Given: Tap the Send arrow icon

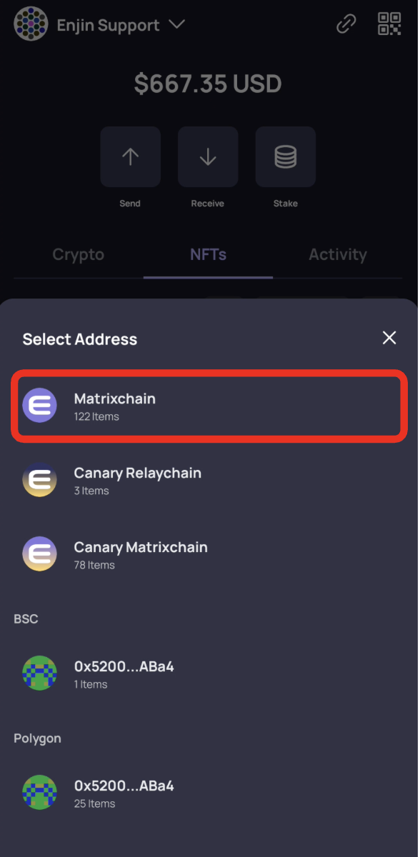Looking at the screenshot, I should 130,156.
